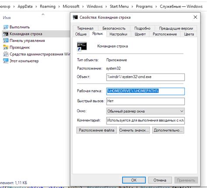Click Roaming in the address breadcrumb

(x=48, y=7)
